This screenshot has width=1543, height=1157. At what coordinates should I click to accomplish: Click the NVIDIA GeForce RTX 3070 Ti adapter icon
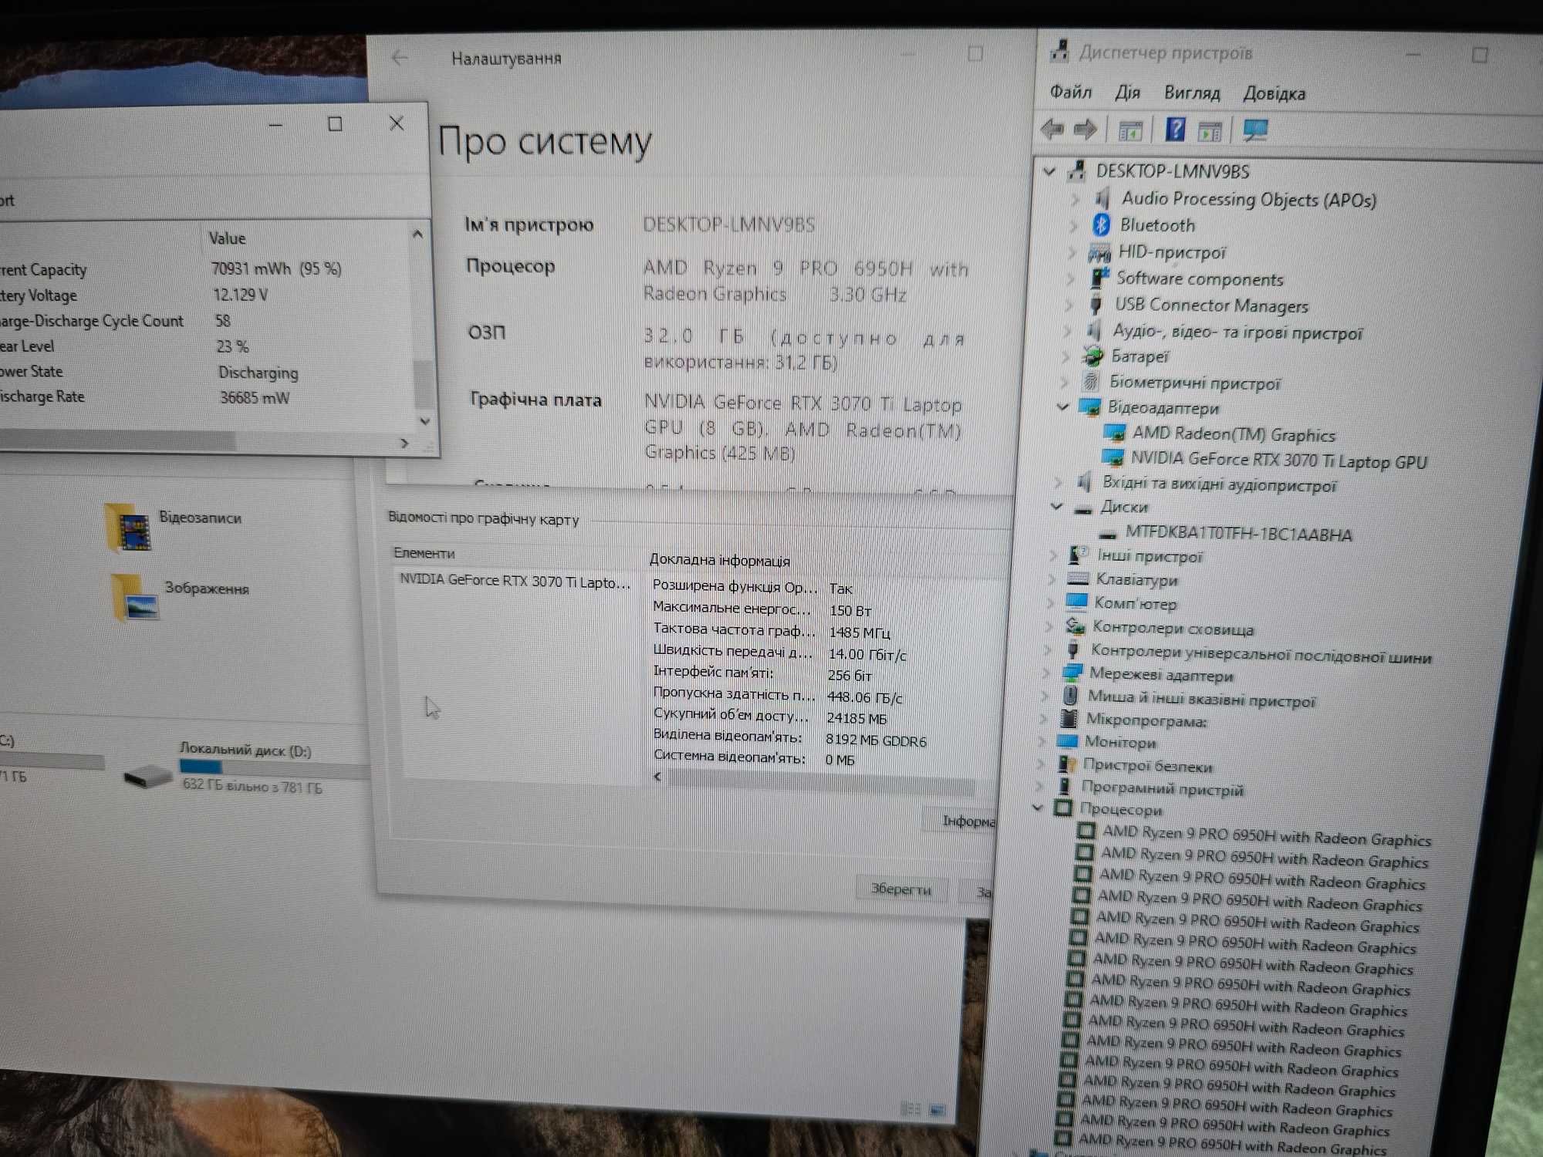(1112, 458)
